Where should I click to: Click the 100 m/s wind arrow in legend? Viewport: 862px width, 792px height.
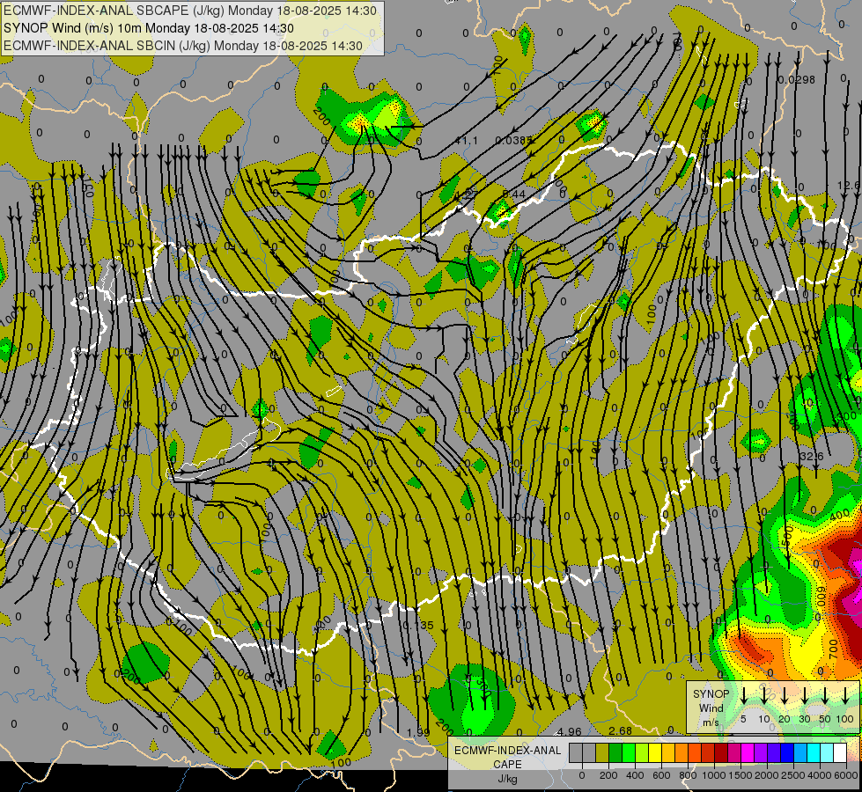845,695
